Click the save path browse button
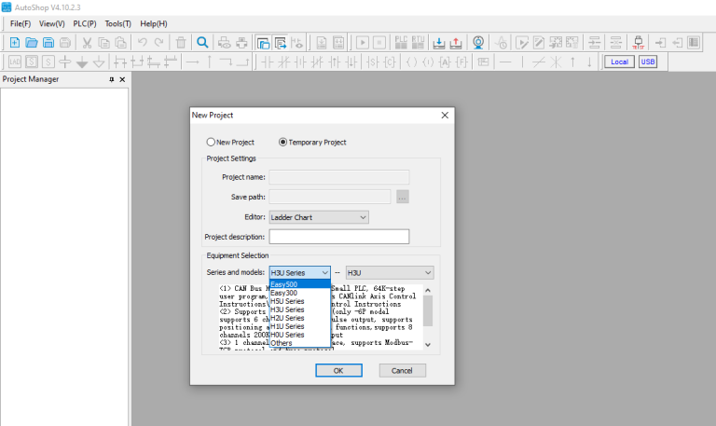Viewport: 716px width, 426px height. [x=403, y=197]
